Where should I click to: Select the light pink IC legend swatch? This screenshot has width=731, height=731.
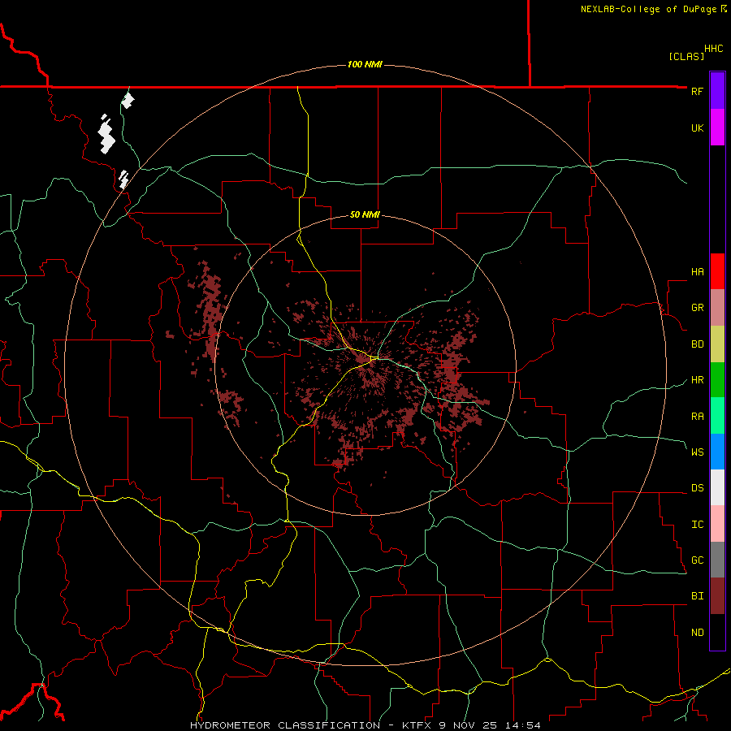pyautogui.click(x=717, y=523)
